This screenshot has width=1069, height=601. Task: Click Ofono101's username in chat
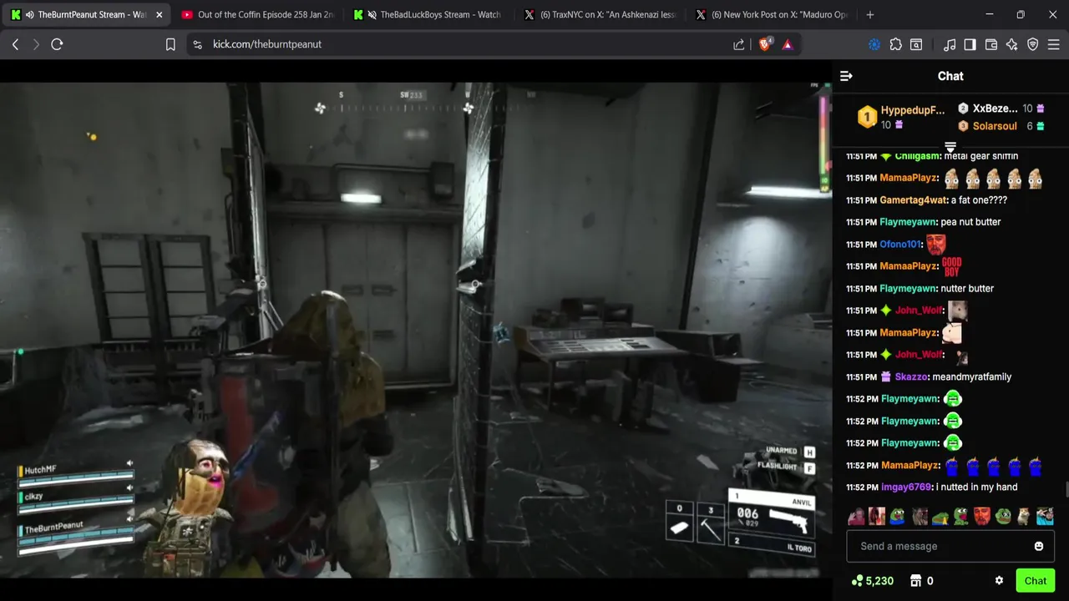(x=900, y=245)
